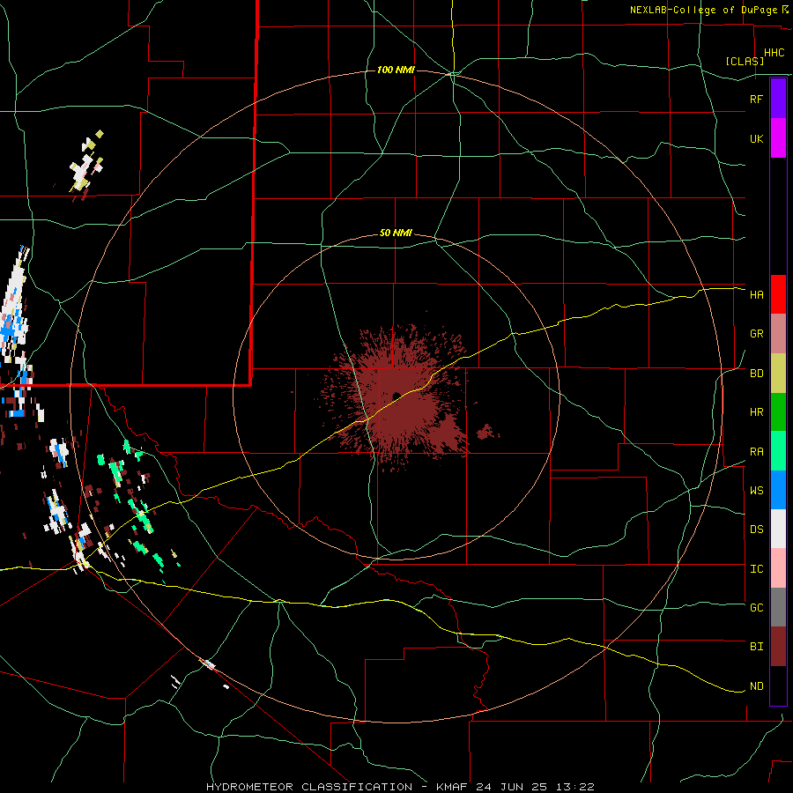Click the WS blue legend swatch

[x=778, y=490]
